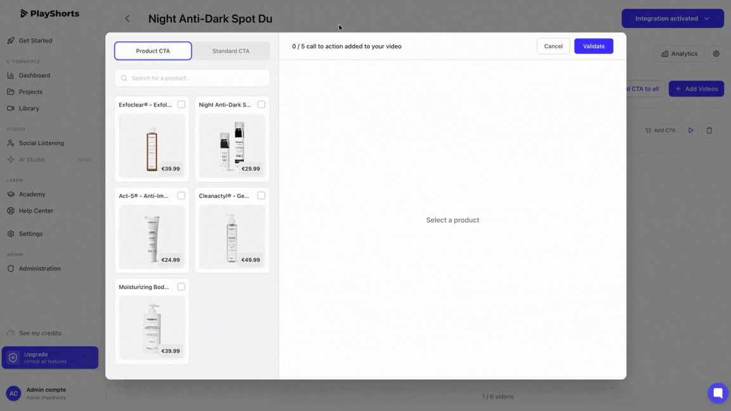Image resolution: width=731 pixels, height=411 pixels.
Task: Open Academy graduation cap icon
Action: [11, 194]
